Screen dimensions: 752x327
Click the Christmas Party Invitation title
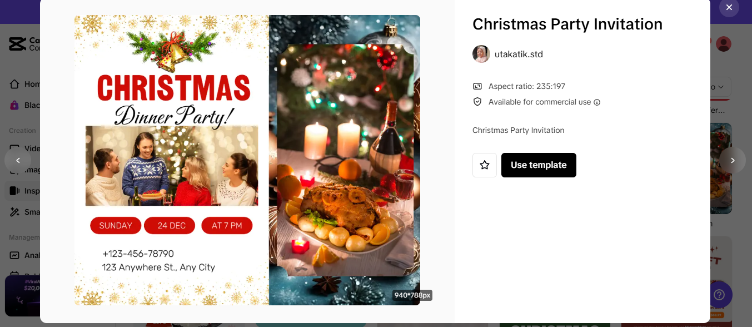click(x=567, y=24)
